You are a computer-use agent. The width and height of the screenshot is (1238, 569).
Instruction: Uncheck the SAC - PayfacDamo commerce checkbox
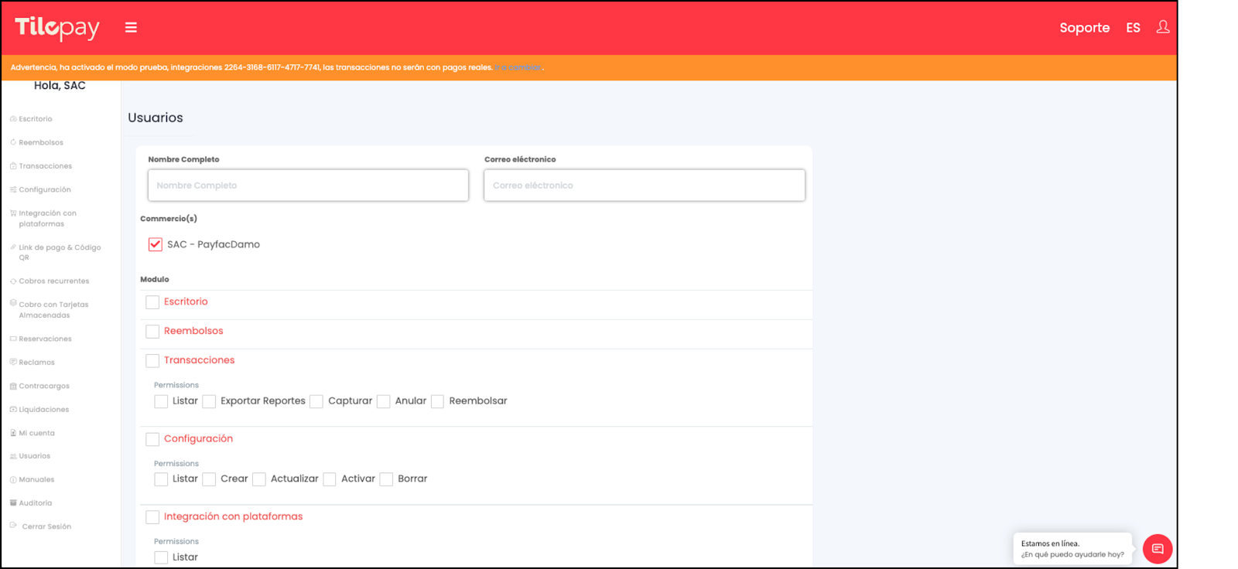pos(156,244)
